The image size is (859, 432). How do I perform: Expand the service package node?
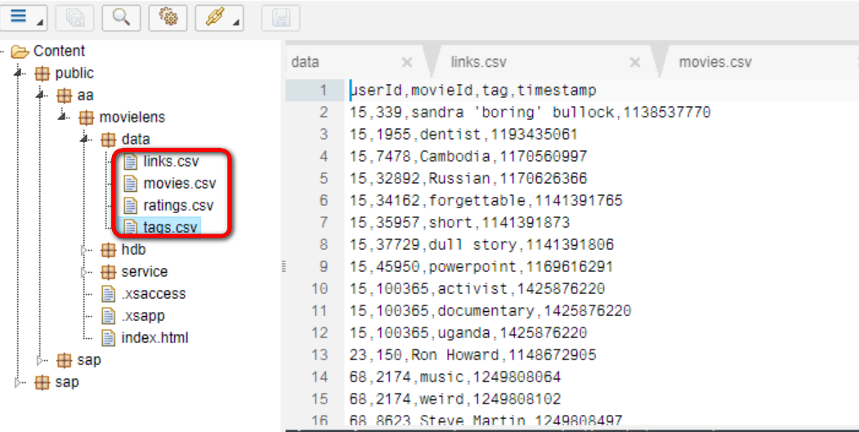click(85, 272)
